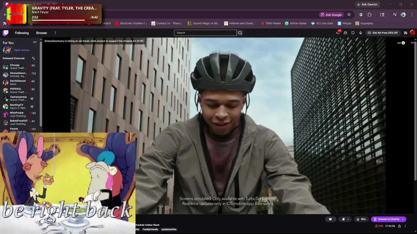Click the Donate to Charity button
The width and height of the screenshot is (417, 234).
point(388,219)
